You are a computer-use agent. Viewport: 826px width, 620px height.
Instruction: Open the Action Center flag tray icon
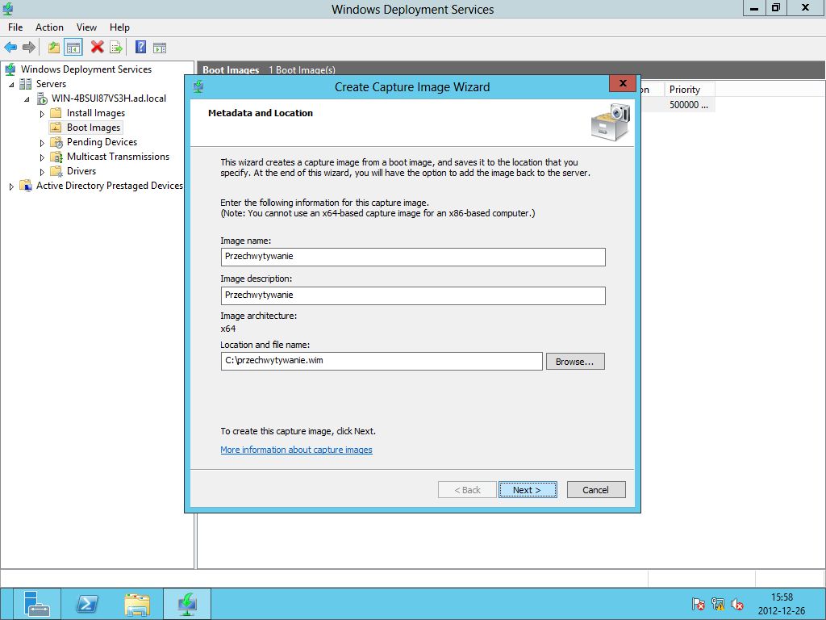(x=698, y=604)
